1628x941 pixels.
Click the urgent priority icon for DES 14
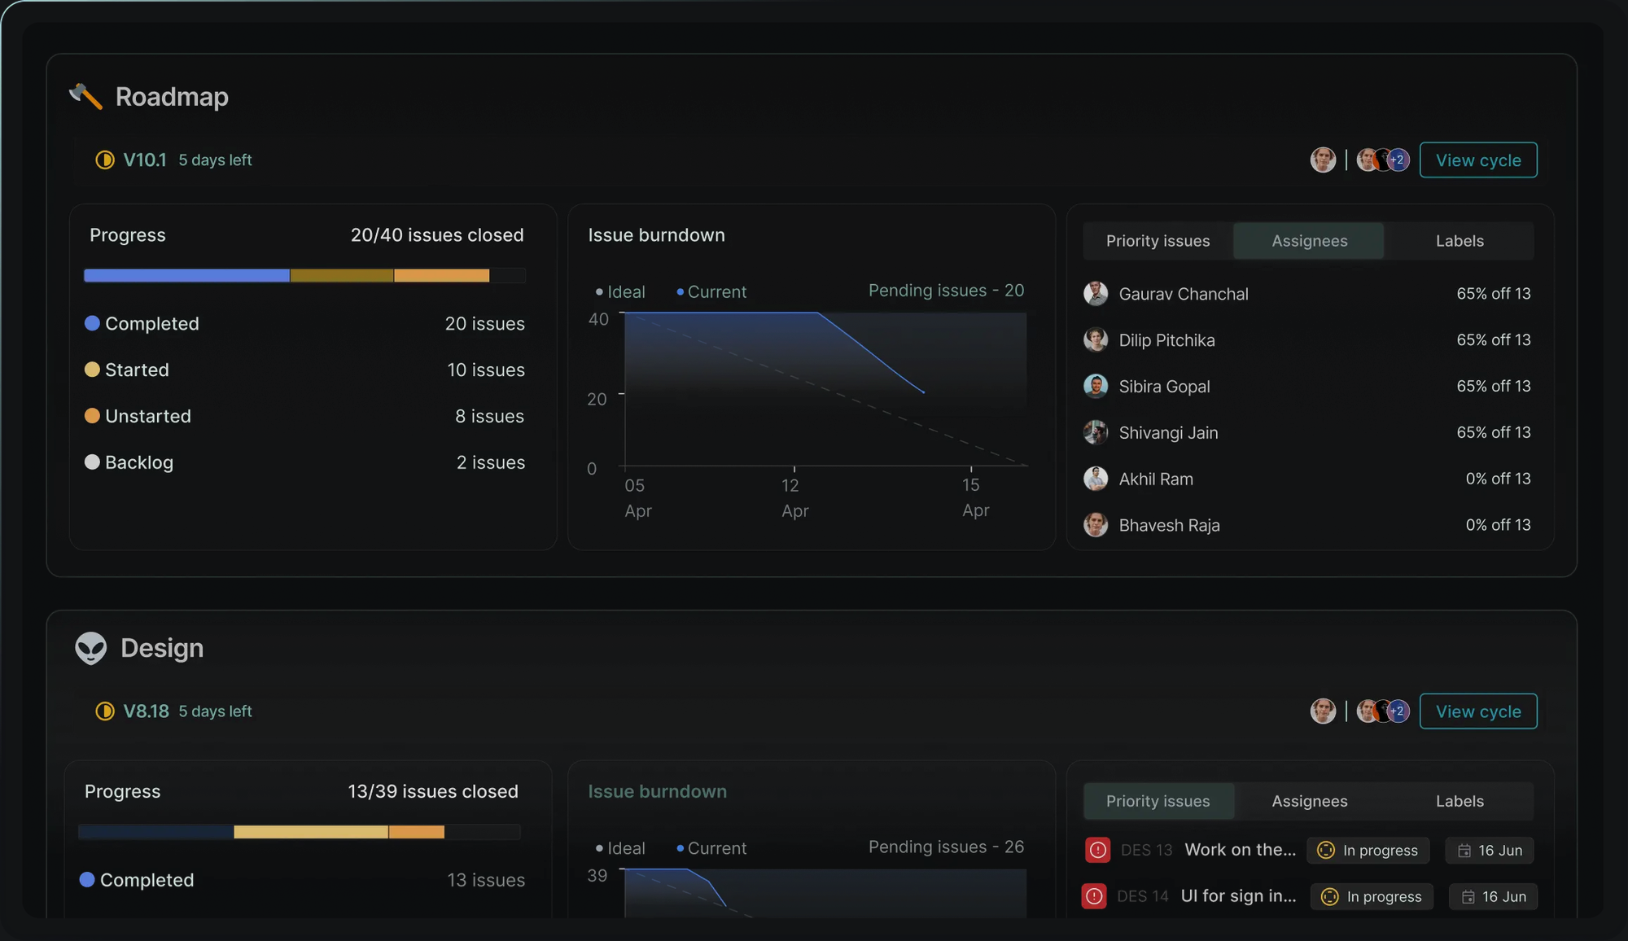coord(1094,896)
